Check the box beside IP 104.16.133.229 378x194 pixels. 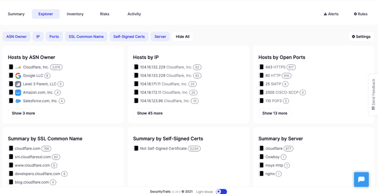(x=136, y=76)
